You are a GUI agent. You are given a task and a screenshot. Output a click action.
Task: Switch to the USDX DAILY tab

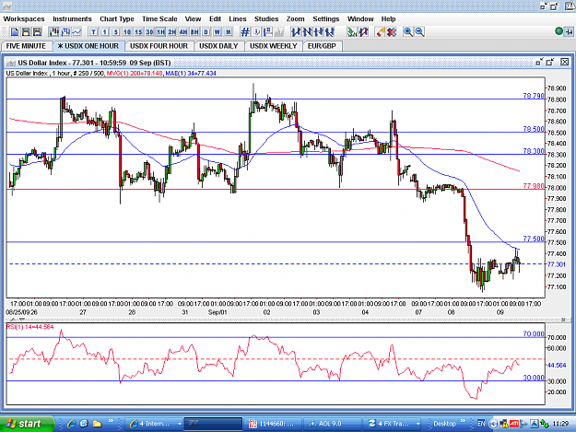click(x=218, y=46)
